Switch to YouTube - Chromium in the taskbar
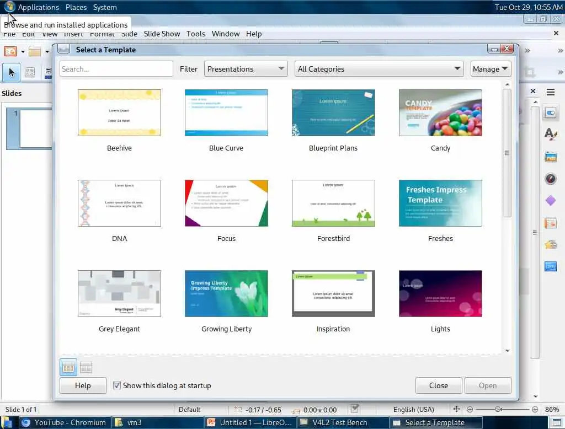This screenshot has width=565, height=429. (64, 422)
